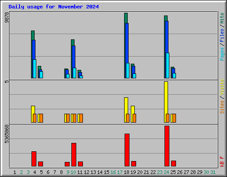Click day 10 on the x-axis

point(73,172)
